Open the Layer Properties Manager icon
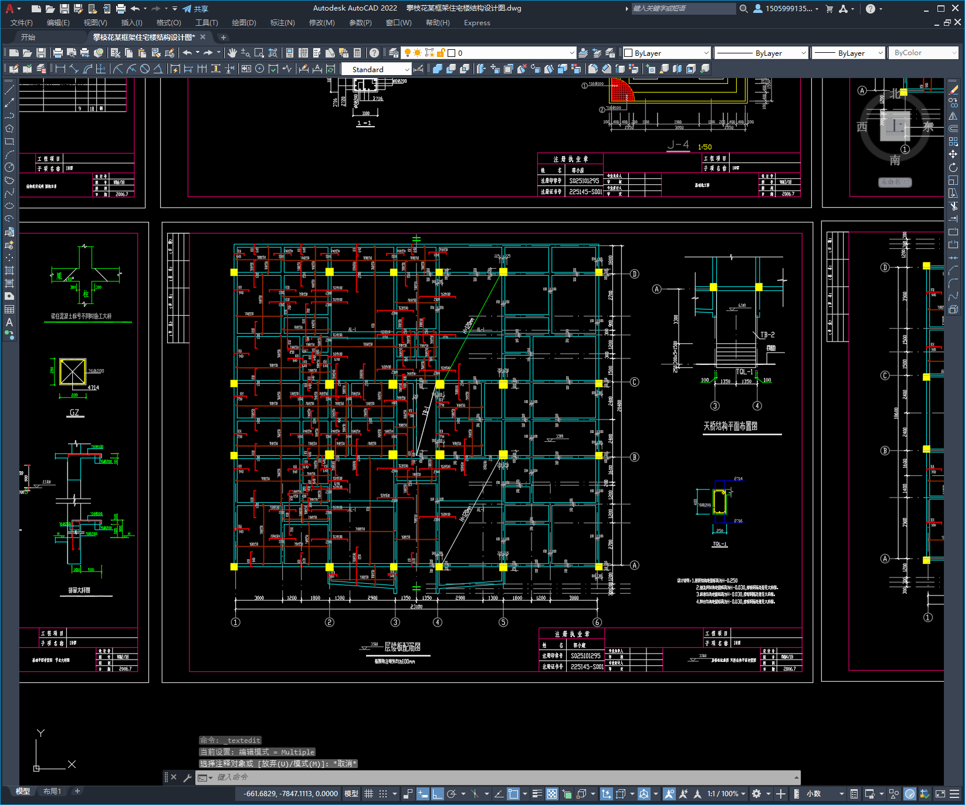This screenshot has width=965, height=805. [394, 53]
